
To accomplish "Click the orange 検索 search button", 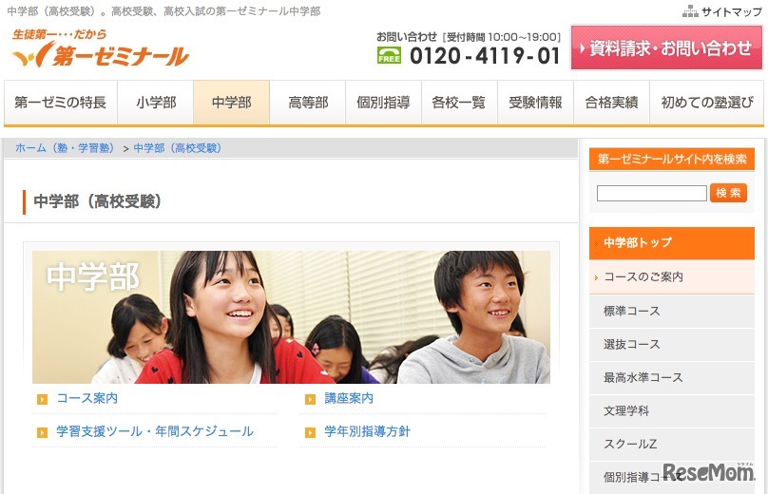I will pyautogui.click(x=728, y=193).
